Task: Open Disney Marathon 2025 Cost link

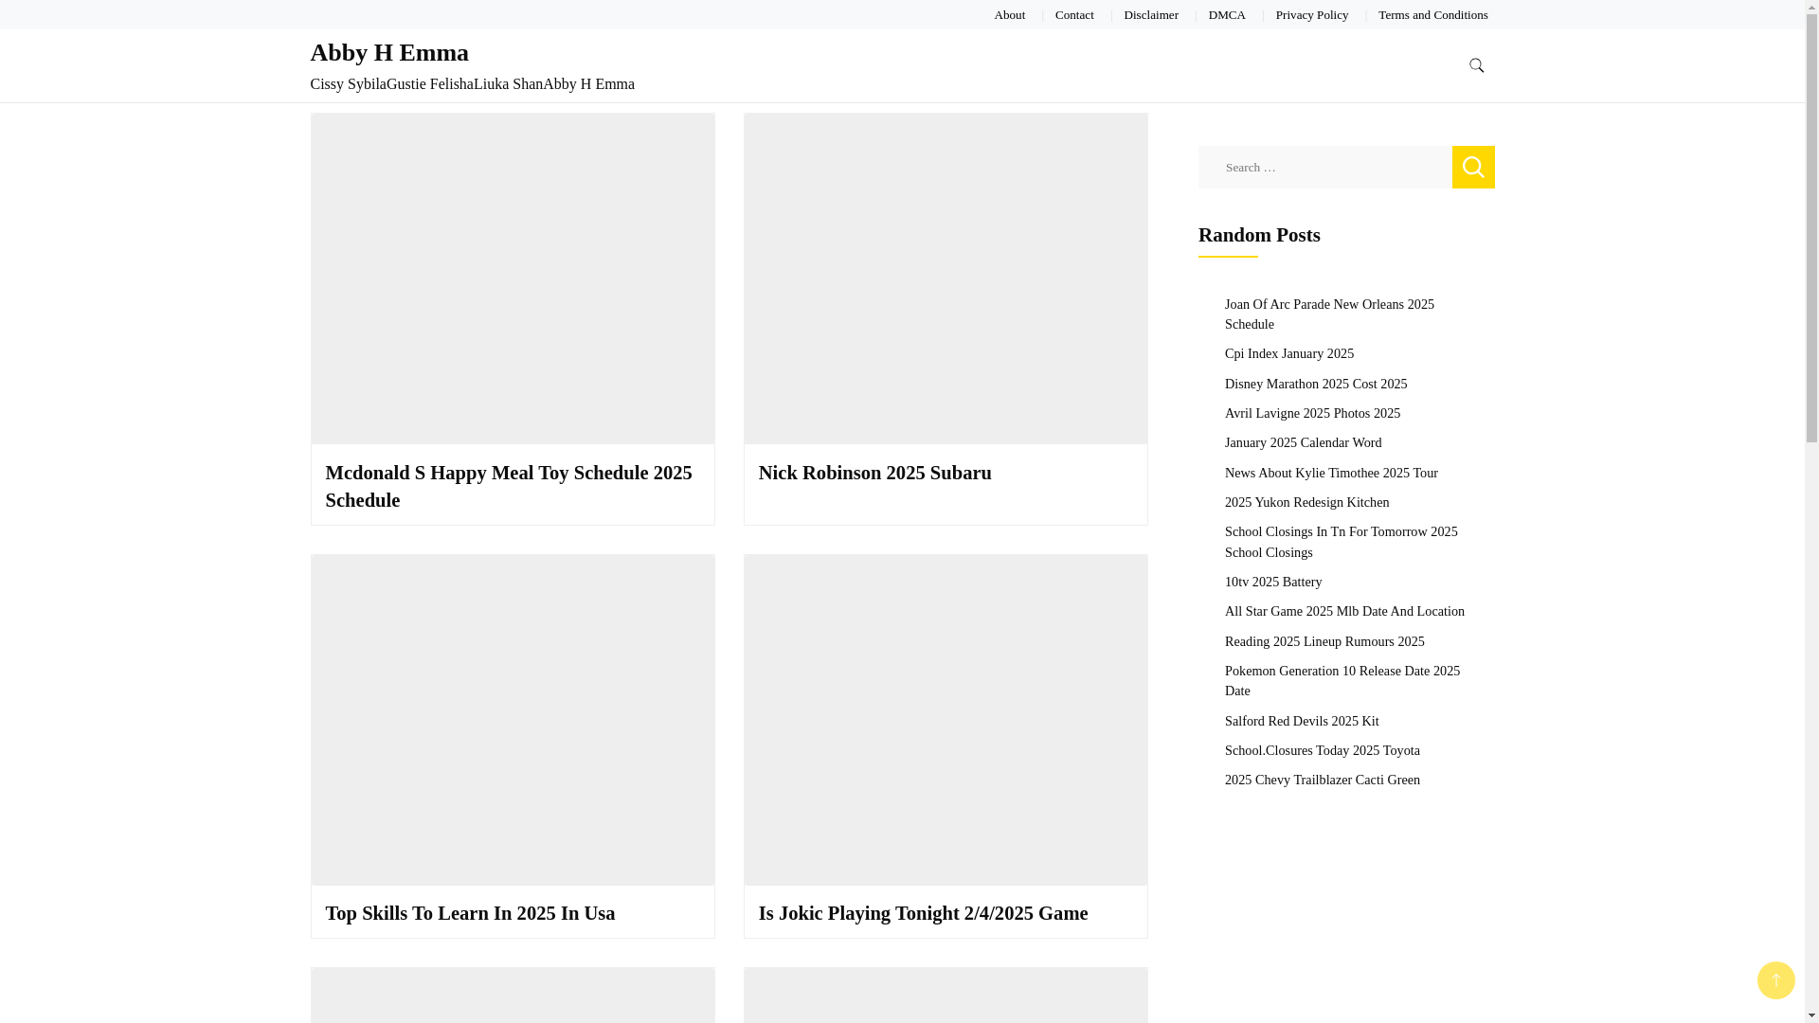Action: 1315,384
